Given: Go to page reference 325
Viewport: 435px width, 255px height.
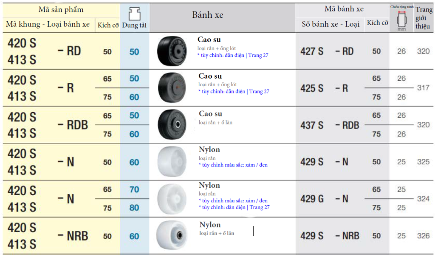Looking at the screenshot, I should 423,162.
